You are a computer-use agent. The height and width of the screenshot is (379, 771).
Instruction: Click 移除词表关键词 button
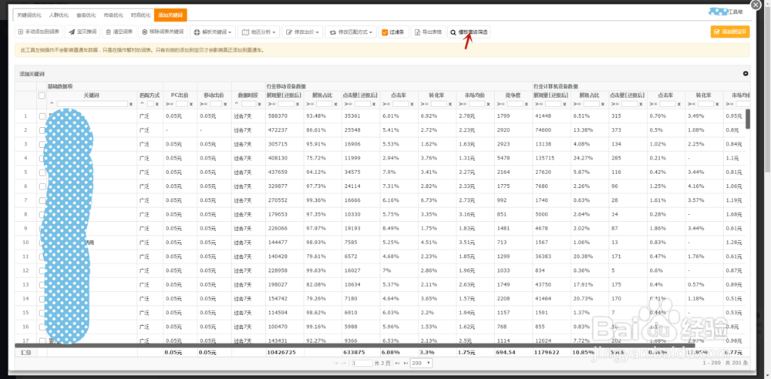pyautogui.click(x=163, y=32)
